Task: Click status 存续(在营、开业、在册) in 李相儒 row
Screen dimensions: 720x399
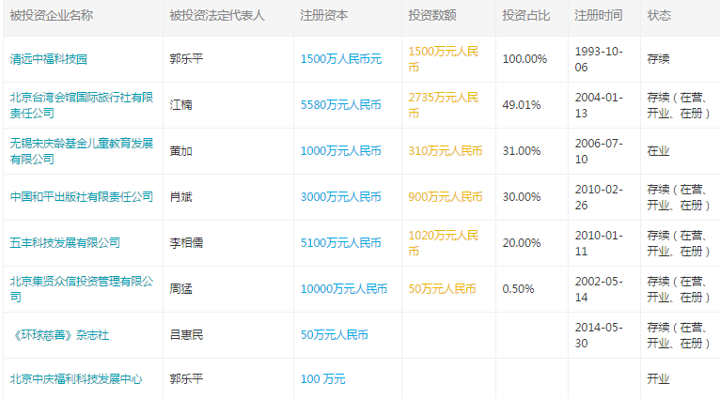Action: click(x=679, y=242)
